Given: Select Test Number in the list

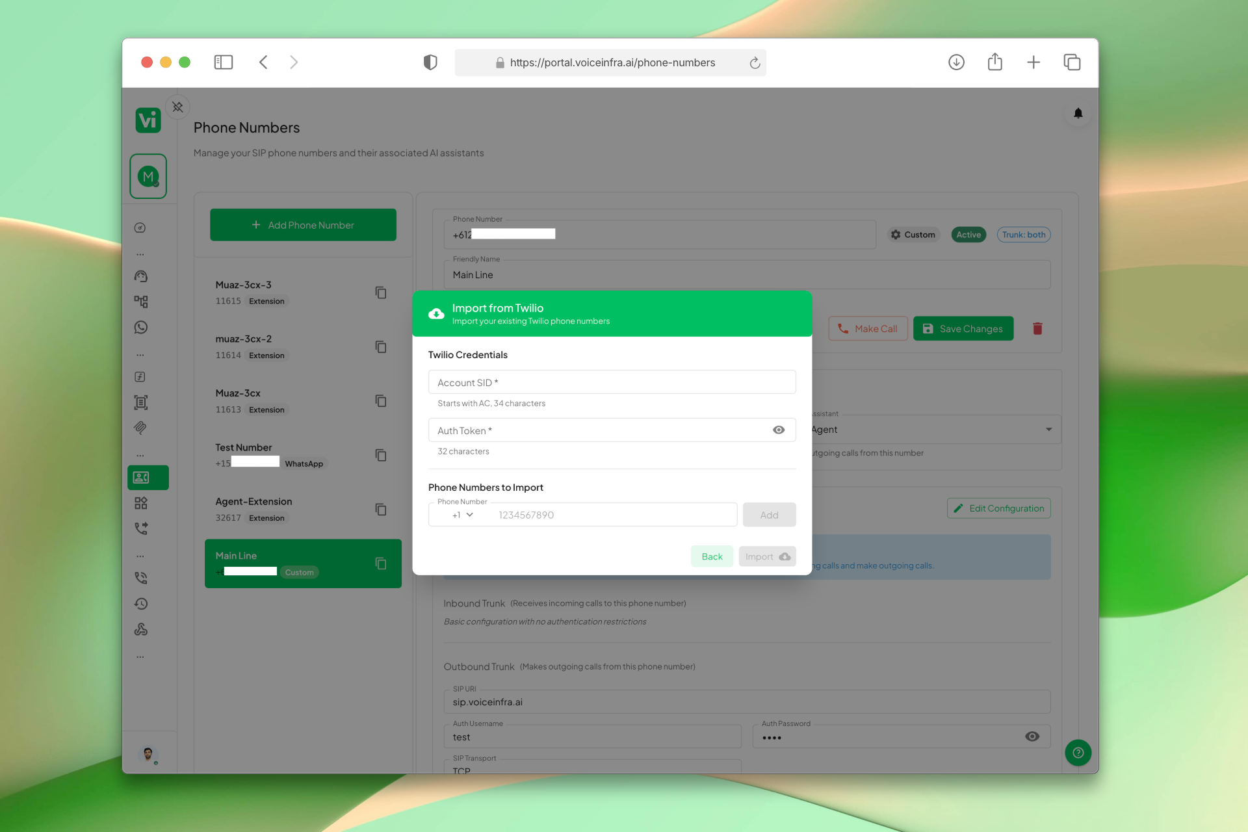Looking at the screenshot, I should pos(303,455).
